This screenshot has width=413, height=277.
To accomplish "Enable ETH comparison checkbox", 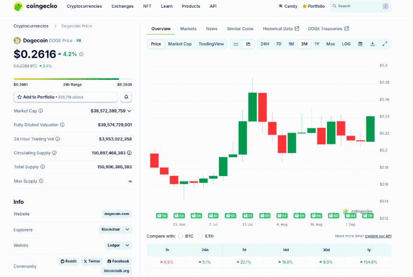I will [201, 236].
